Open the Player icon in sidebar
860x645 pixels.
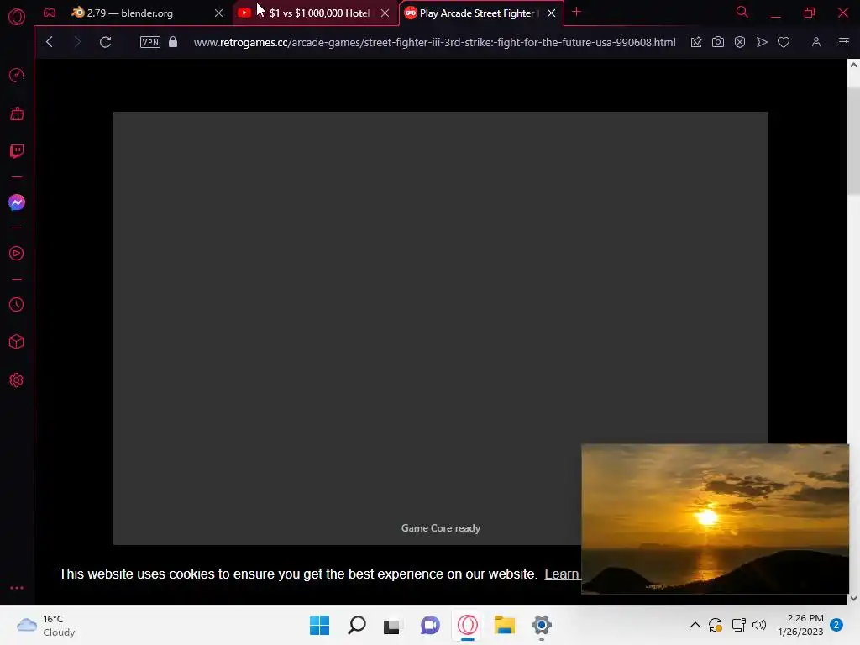tap(17, 254)
